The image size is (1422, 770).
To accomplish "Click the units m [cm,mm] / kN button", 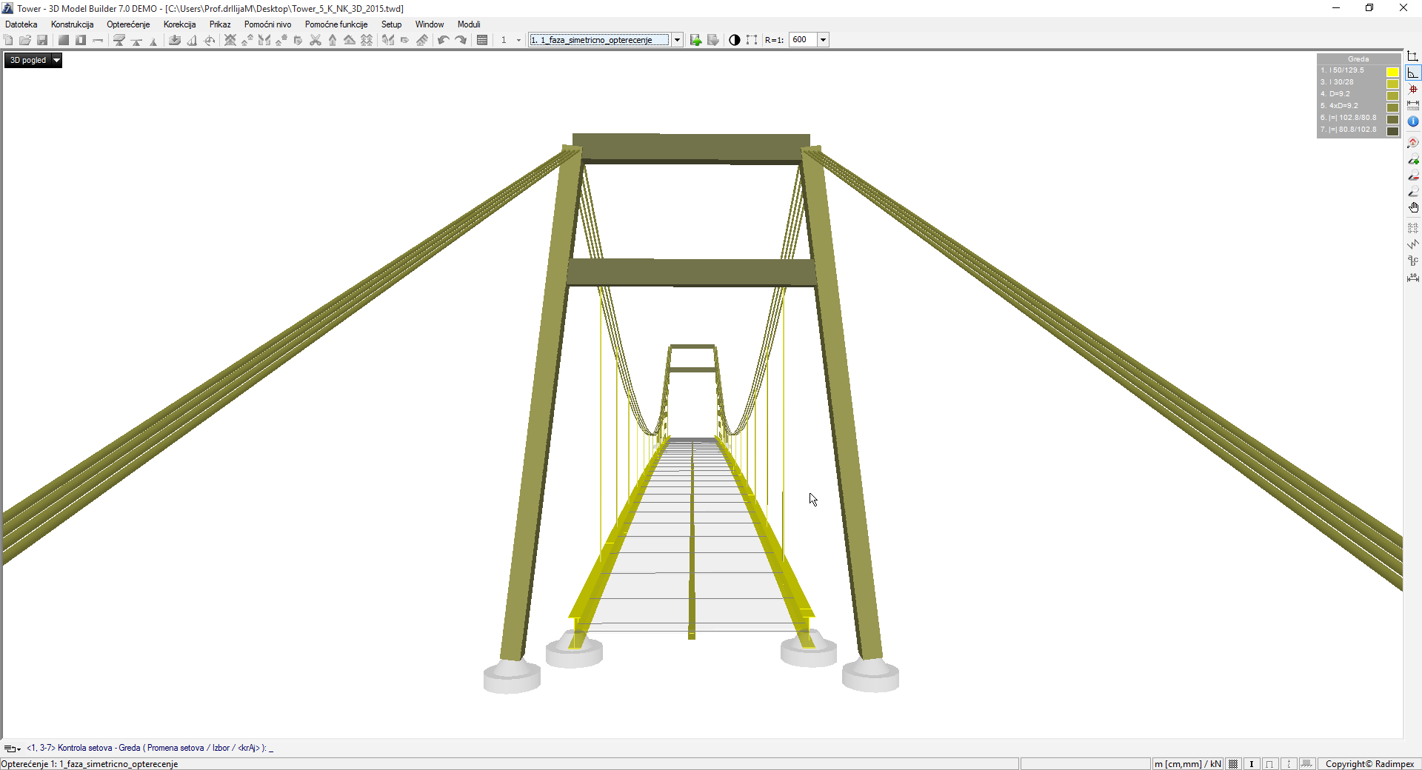I will [1187, 764].
